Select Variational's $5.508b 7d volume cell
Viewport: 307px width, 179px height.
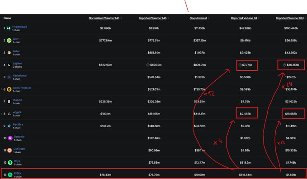(x=245, y=77)
